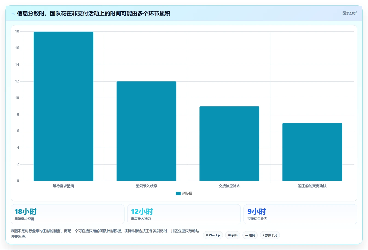This screenshot has height=250, width=368.
Task: Click the table icon in the 表格 chip
Action: tap(229, 235)
